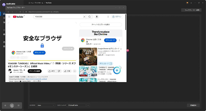Image resolution: width=206 pixels, height=111 pixels.
Task: Open 1-hour loop UNDEAD video thumbnail
Action: [x=88, y=71]
